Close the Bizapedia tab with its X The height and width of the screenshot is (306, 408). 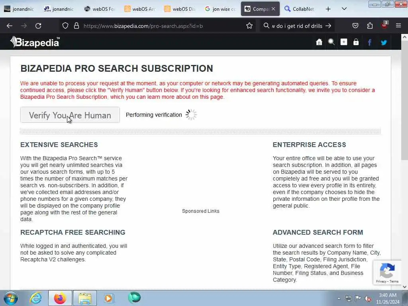[x=273, y=9]
